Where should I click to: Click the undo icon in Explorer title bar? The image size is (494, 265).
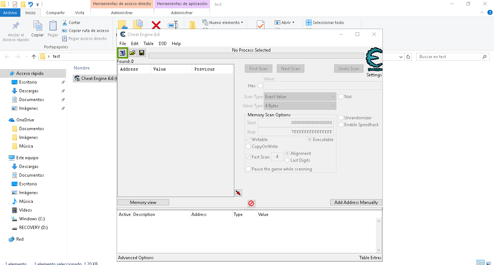point(31,4)
